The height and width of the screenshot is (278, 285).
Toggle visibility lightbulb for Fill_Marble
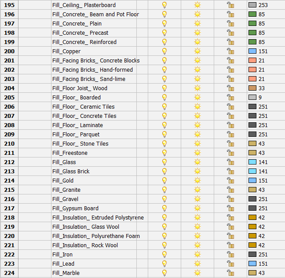[x=164, y=273]
